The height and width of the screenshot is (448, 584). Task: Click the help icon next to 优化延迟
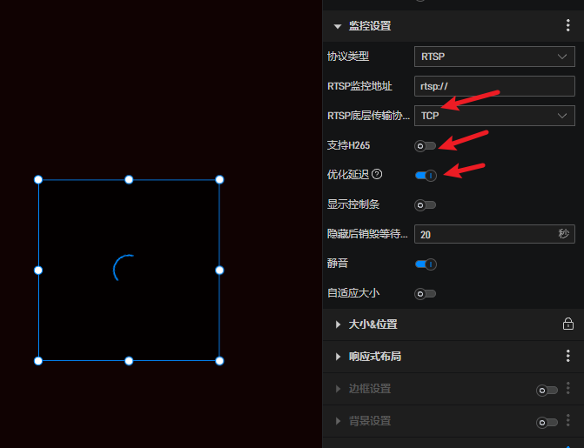377,174
